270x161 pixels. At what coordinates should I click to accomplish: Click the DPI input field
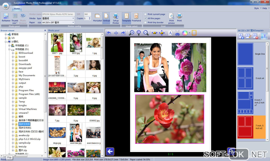[x=87, y=14]
